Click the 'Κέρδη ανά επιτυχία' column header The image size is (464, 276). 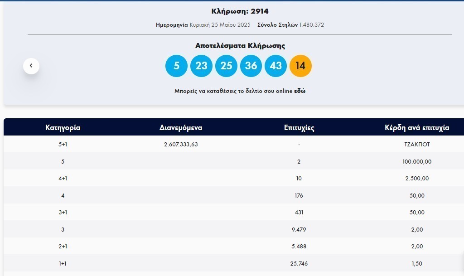(x=417, y=127)
